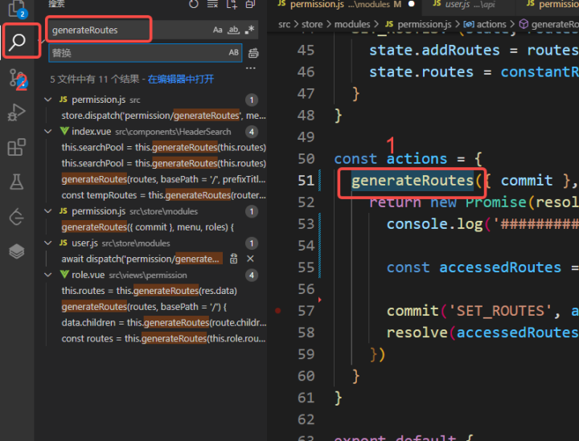The width and height of the screenshot is (579, 441).
Task: Open the Extensions view
Action: pyautogui.click(x=16, y=147)
